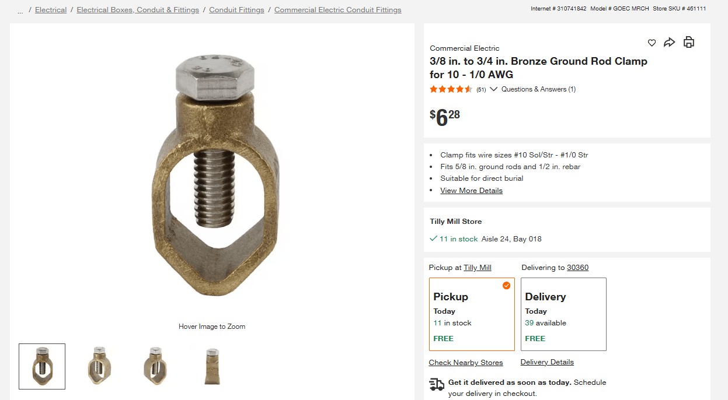Open Delivery Details link
The image size is (728, 400).
click(547, 362)
